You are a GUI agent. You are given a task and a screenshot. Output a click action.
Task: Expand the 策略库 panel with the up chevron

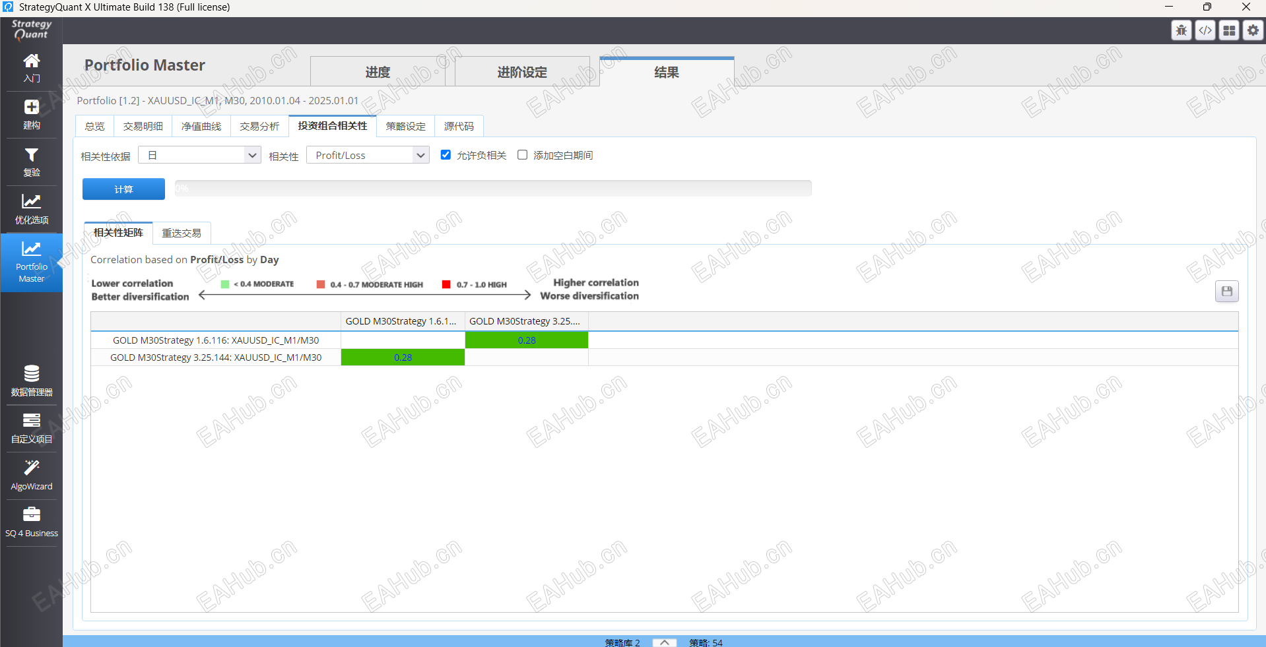click(x=665, y=642)
